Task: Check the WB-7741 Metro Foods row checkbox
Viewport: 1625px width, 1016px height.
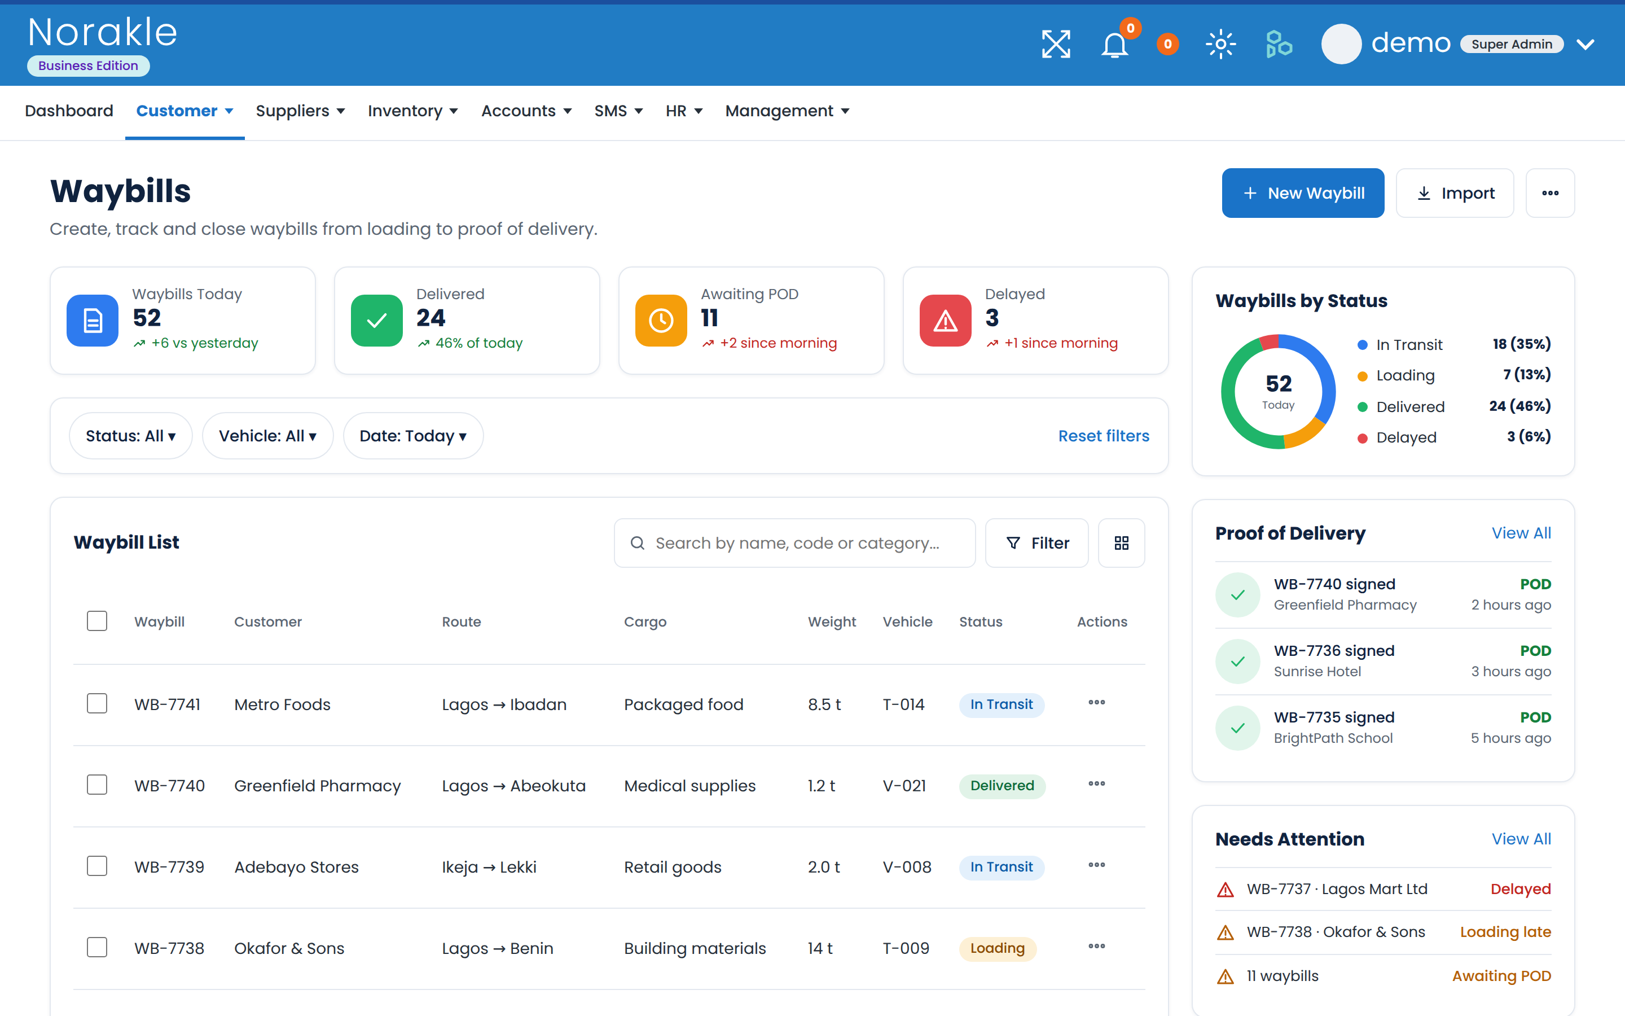Action: (x=98, y=703)
